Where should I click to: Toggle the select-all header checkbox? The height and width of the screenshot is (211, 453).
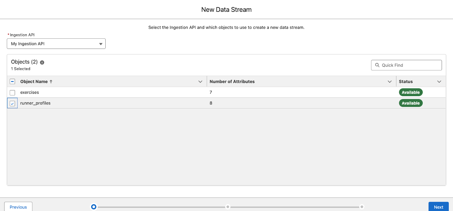[12, 81]
